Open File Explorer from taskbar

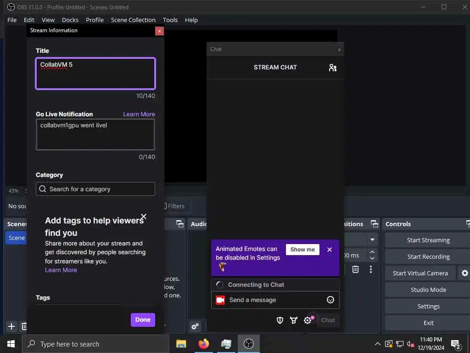181,344
